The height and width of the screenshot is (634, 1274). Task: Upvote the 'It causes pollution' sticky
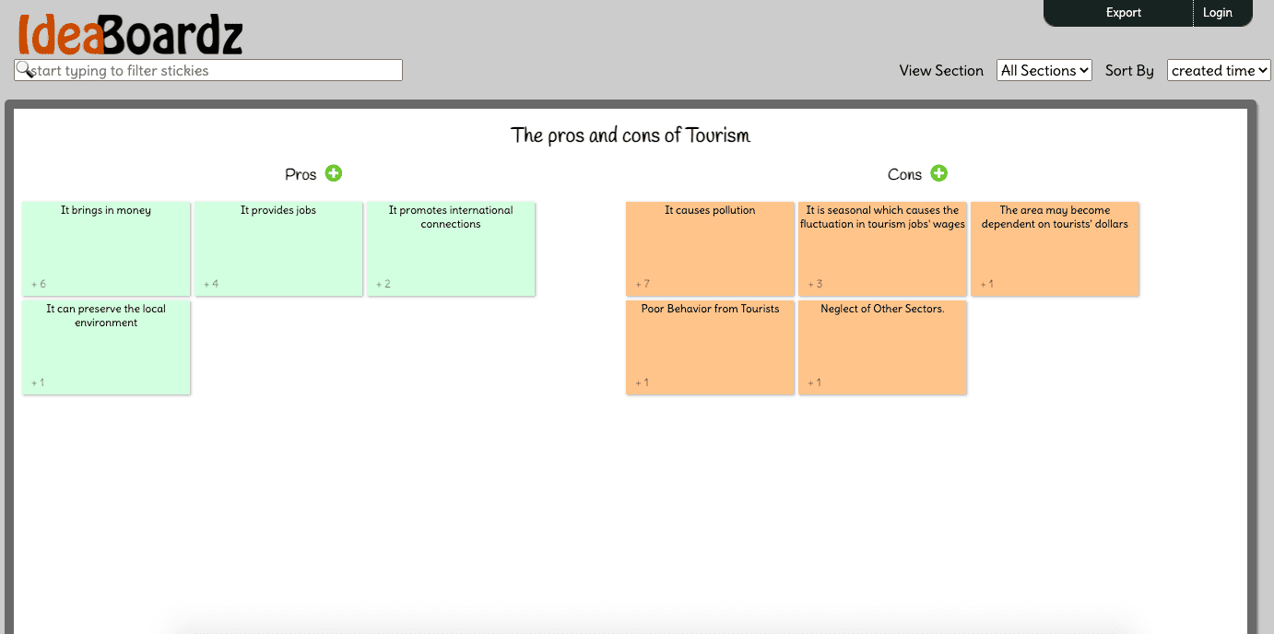642,284
